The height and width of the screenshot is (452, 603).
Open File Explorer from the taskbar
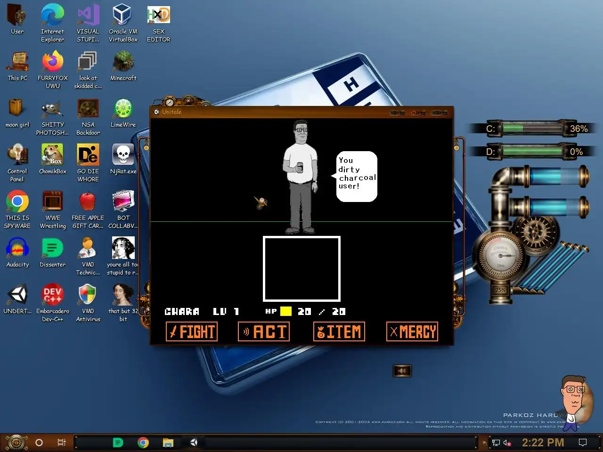(168, 443)
